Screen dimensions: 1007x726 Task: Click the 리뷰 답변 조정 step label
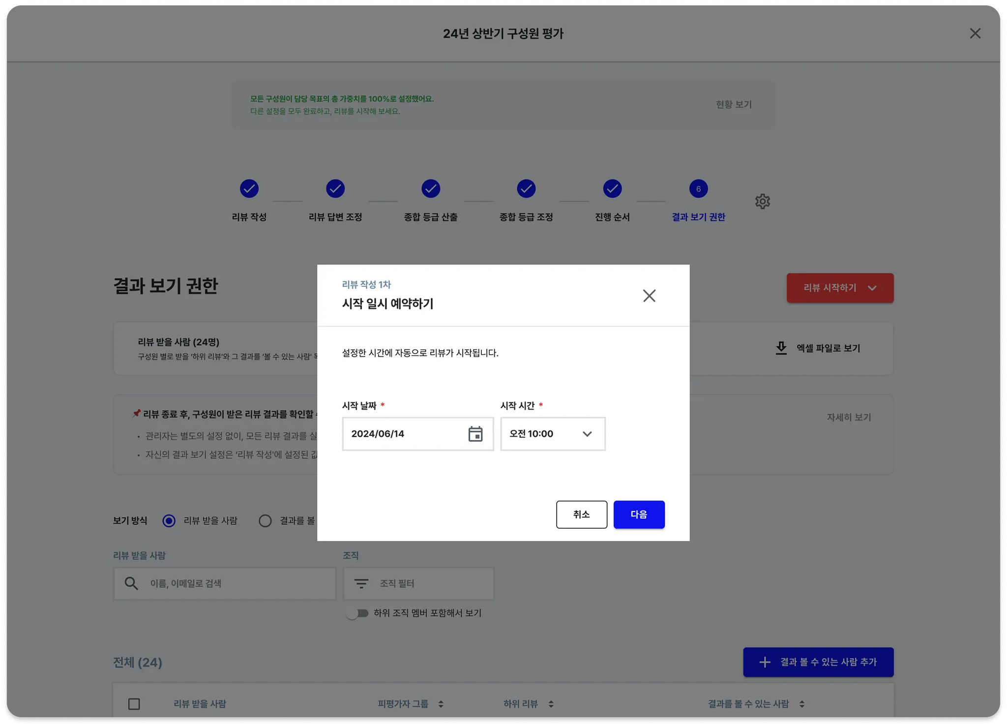coord(335,217)
